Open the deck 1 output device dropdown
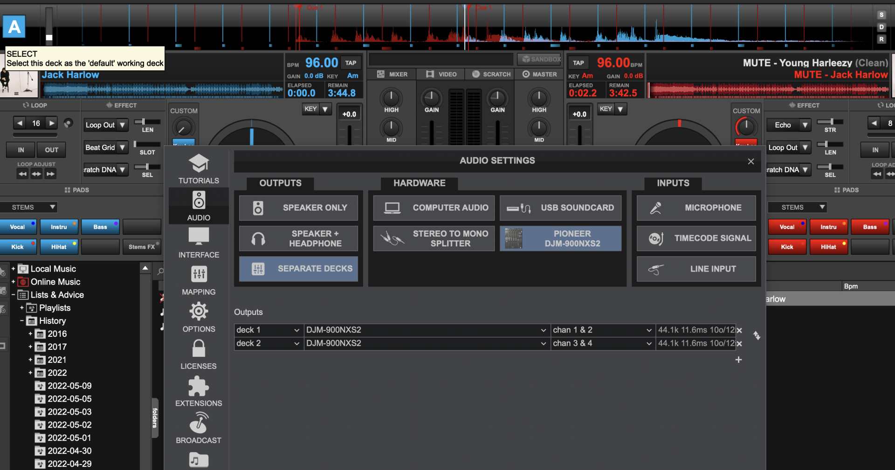895x470 pixels. (x=427, y=330)
